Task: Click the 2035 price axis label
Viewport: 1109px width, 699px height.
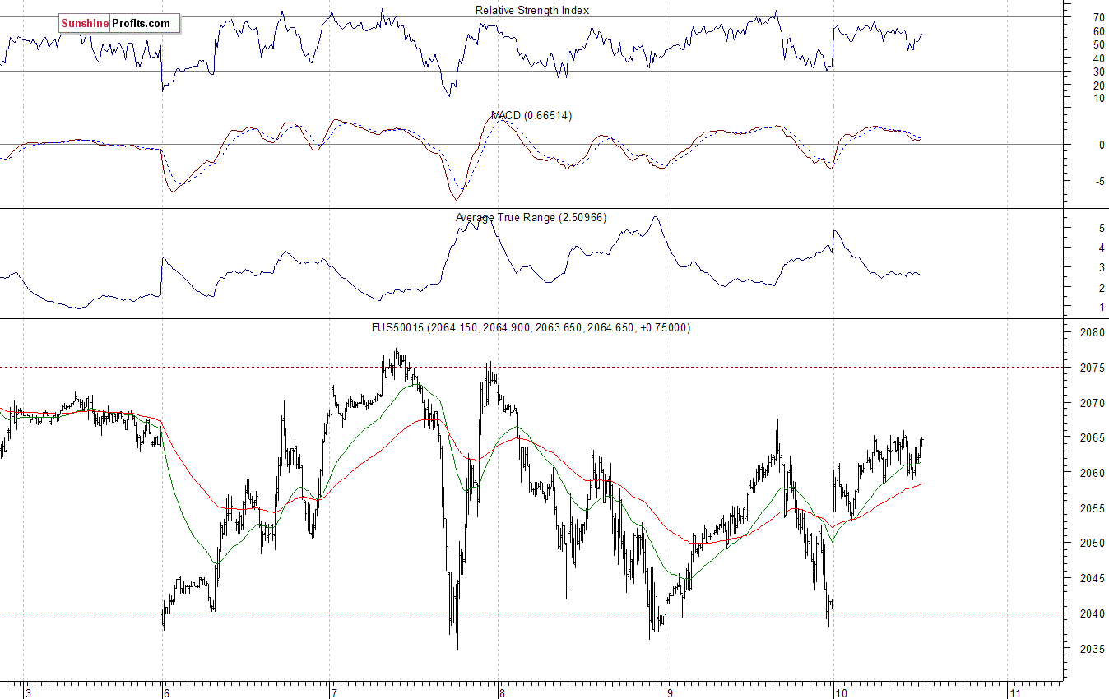Action: (1093, 649)
